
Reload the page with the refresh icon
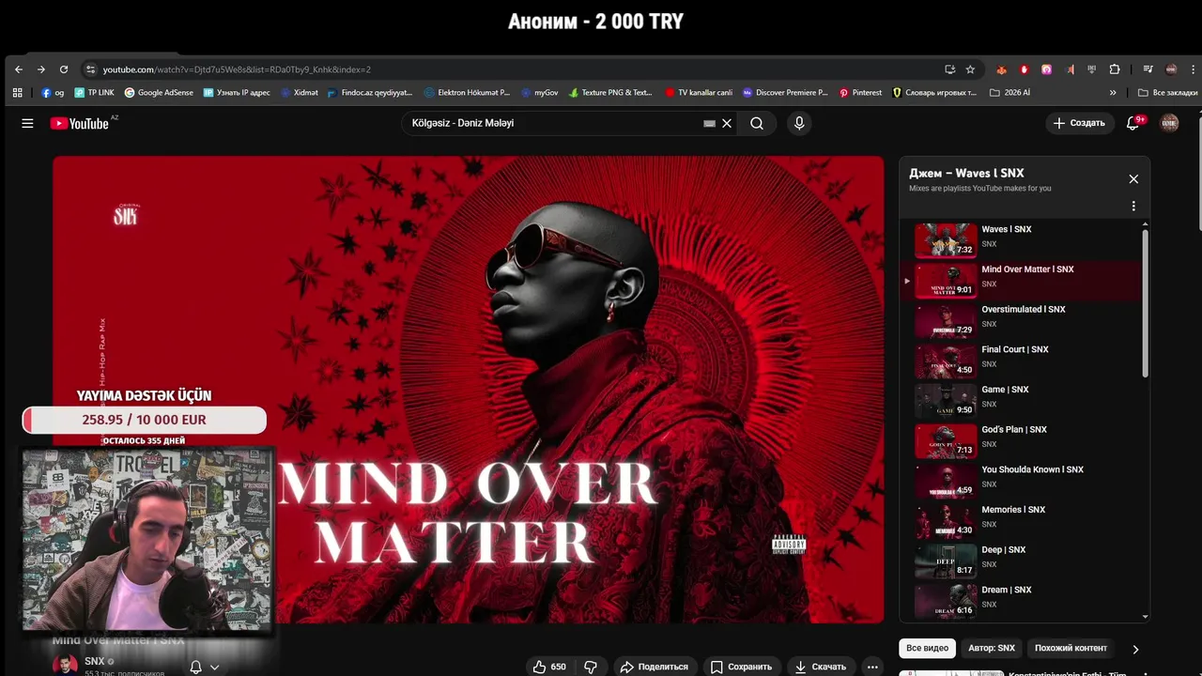[64, 69]
